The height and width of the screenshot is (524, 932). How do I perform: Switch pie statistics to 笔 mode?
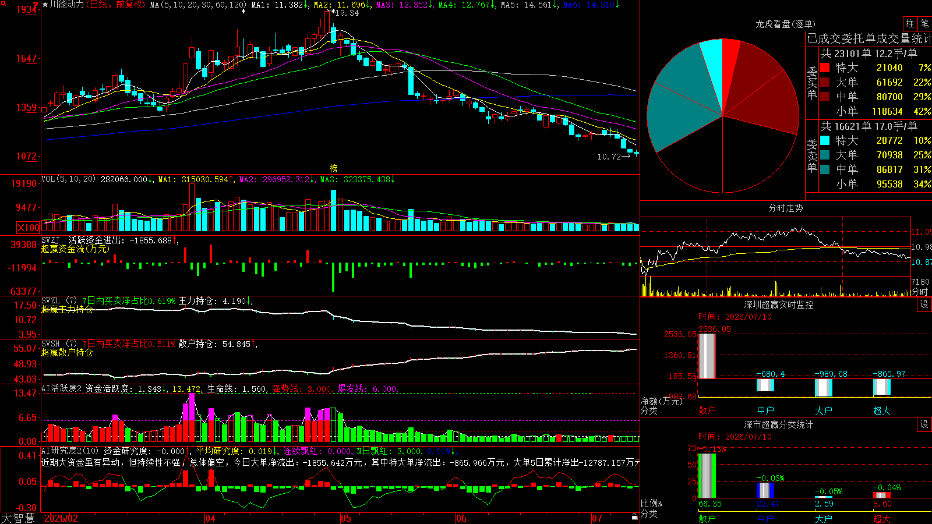[925, 23]
